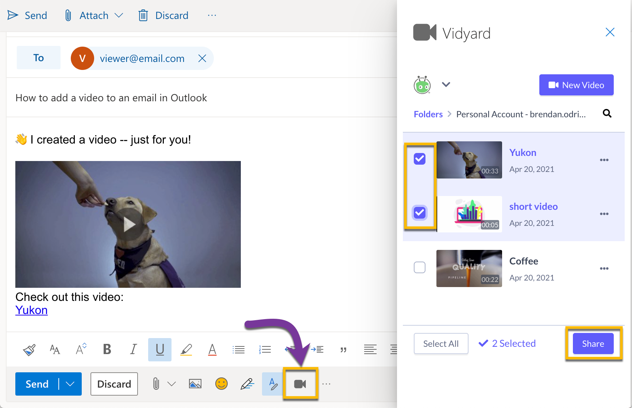The image size is (632, 408).
Task: Check the Coffee video checkbox
Action: click(x=420, y=267)
